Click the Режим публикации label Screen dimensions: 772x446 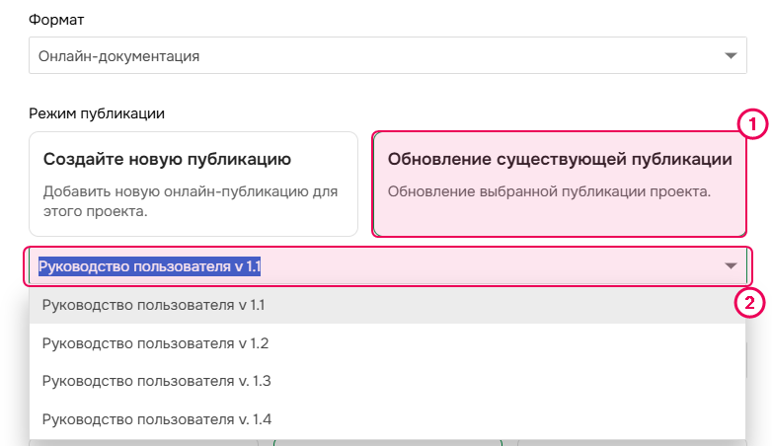[x=97, y=113]
